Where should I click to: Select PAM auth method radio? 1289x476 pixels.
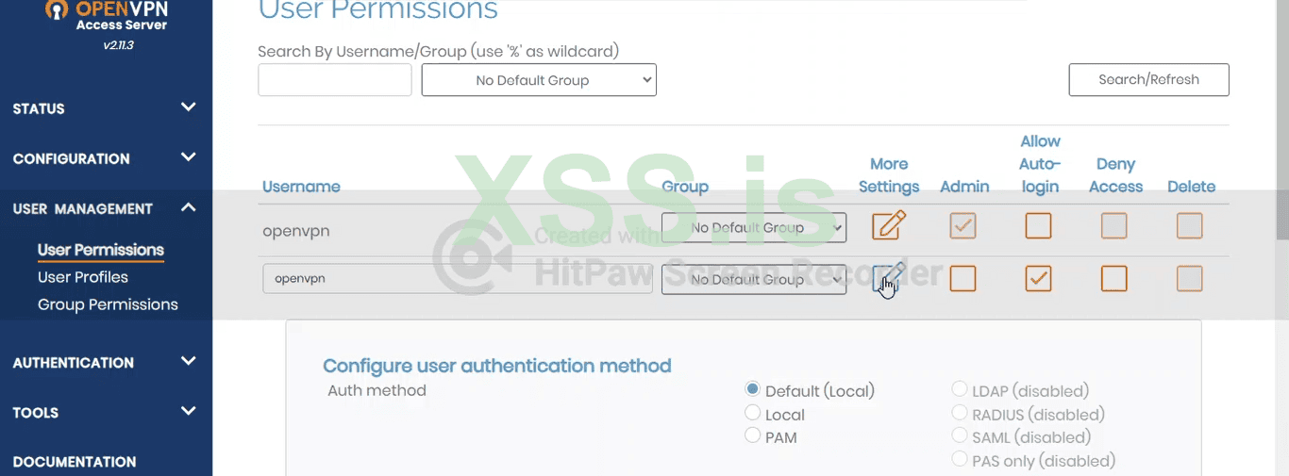coord(752,435)
